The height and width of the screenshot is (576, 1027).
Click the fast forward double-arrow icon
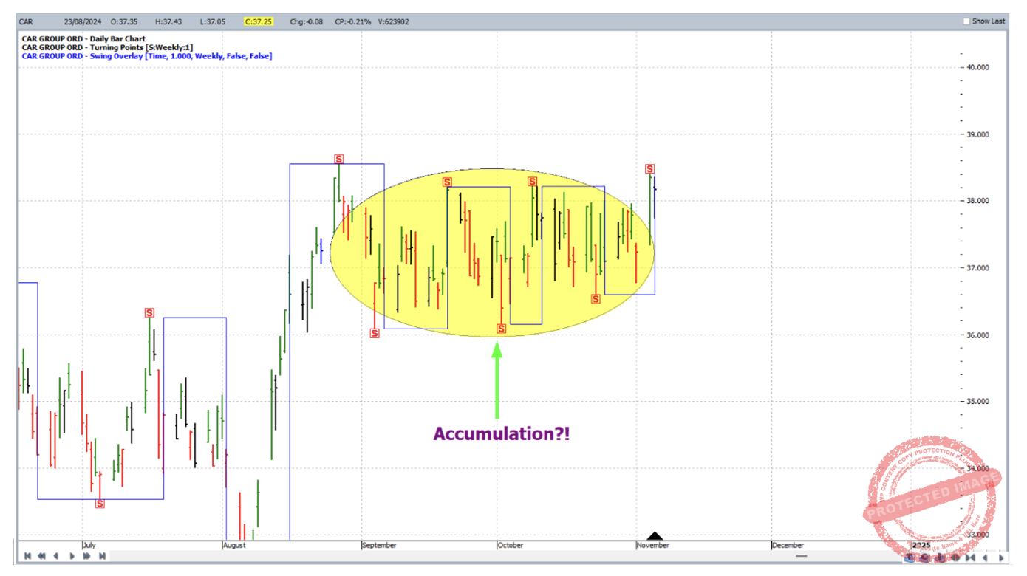86,556
